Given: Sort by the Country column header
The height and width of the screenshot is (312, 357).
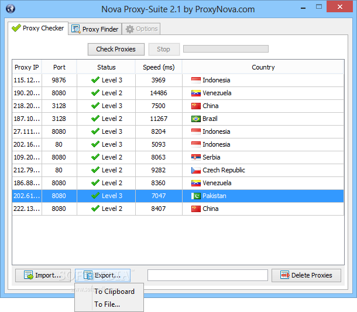Looking at the screenshot, I should 263,67.
